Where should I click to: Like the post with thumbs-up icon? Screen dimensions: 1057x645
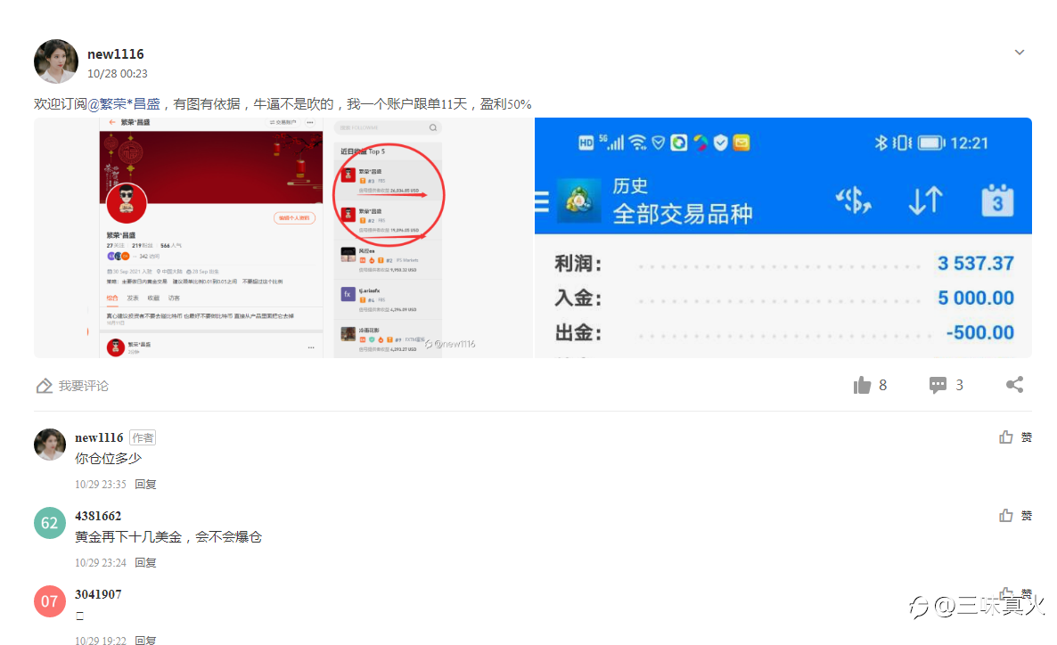tap(862, 385)
